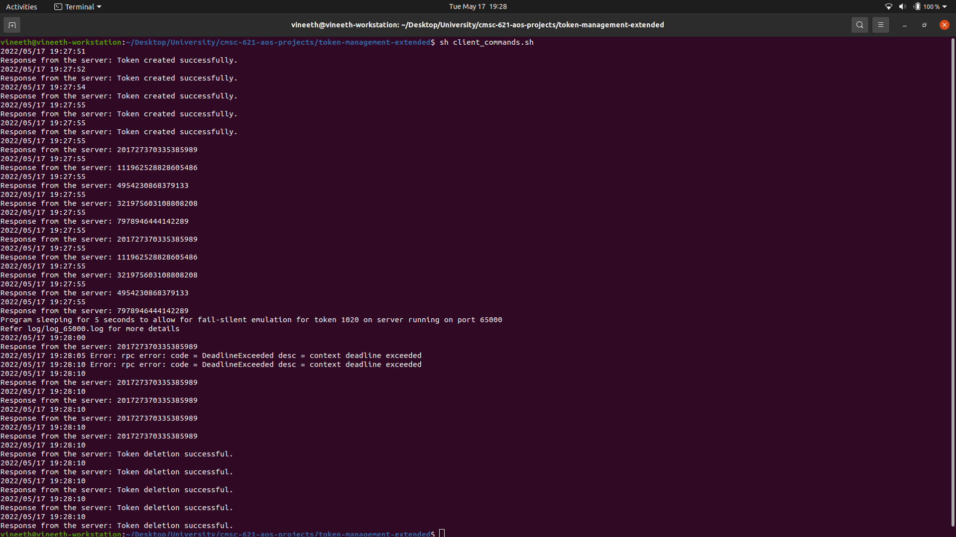Close the terminal window

tap(945, 25)
